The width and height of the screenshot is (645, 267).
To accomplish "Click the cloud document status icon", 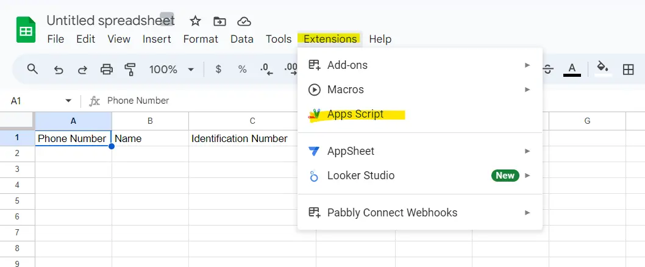I will (244, 21).
